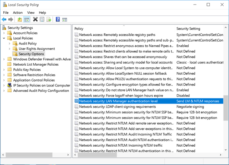Click the policy list scroll up arrow
229x165 pixels.
pos(226,27)
